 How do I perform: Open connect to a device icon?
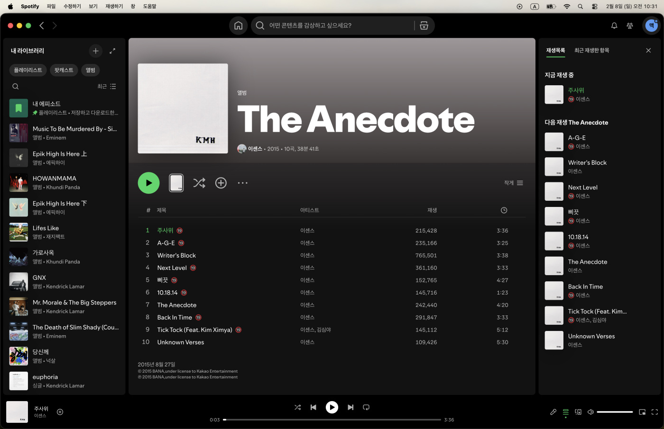[578, 412]
